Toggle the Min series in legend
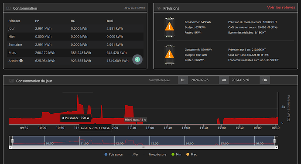Image resolution: width=301 pixels, height=164 pixels. [x=176, y=154]
